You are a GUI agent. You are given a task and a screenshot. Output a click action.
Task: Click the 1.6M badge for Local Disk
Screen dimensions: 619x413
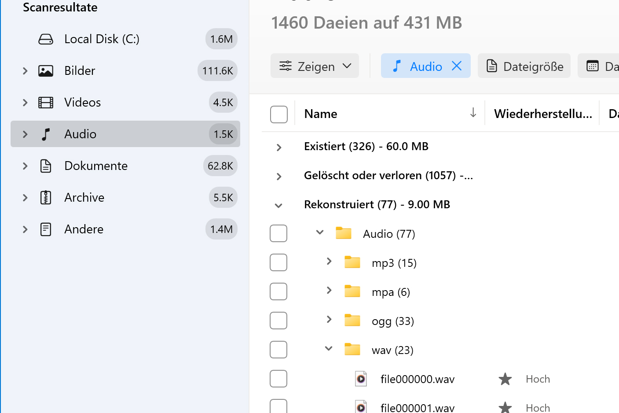pyautogui.click(x=221, y=39)
